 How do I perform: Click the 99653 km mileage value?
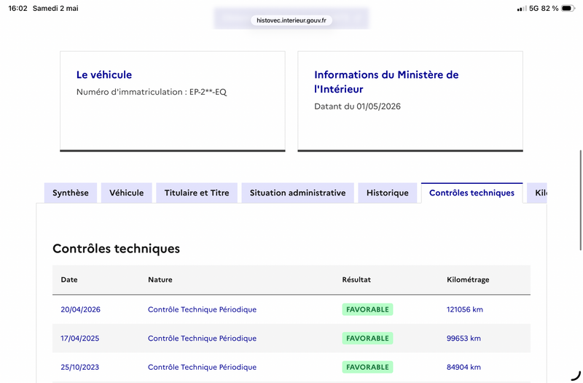coord(463,338)
